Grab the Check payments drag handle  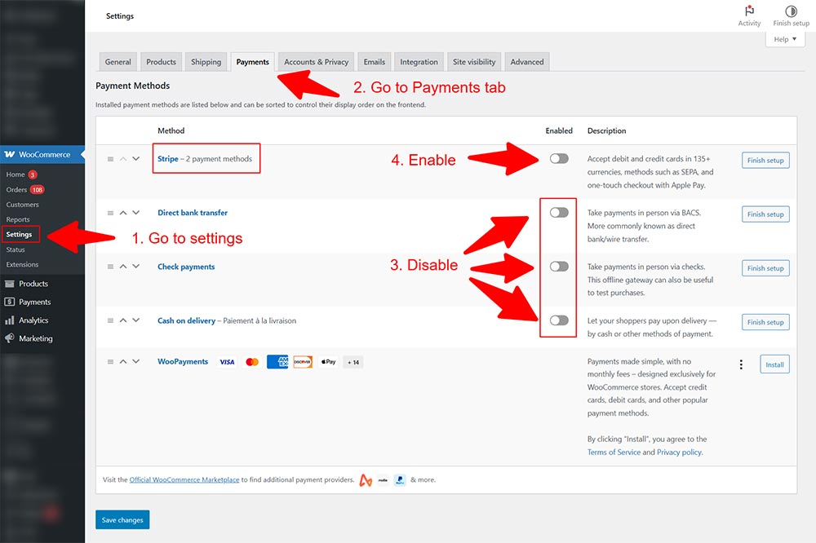tap(110, 267)
